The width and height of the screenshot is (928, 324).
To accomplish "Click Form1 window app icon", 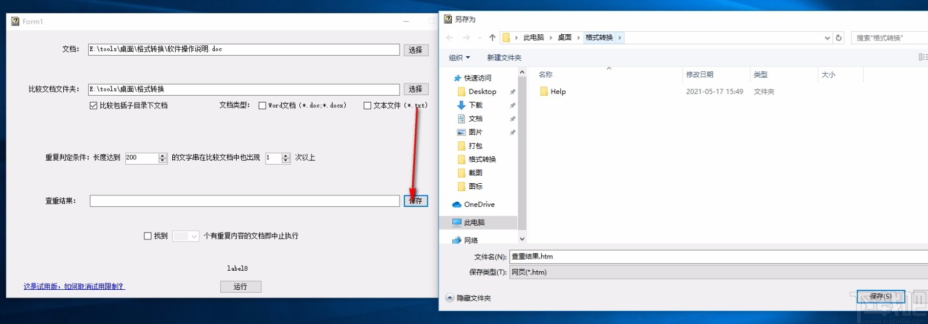I will (15, 21).
